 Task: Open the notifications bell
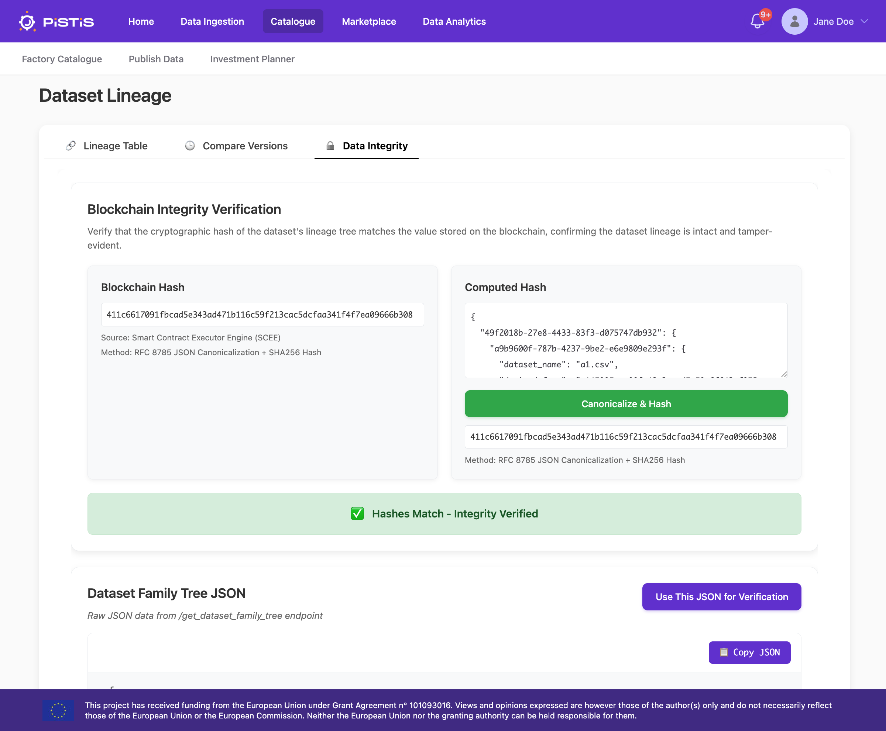757,21
